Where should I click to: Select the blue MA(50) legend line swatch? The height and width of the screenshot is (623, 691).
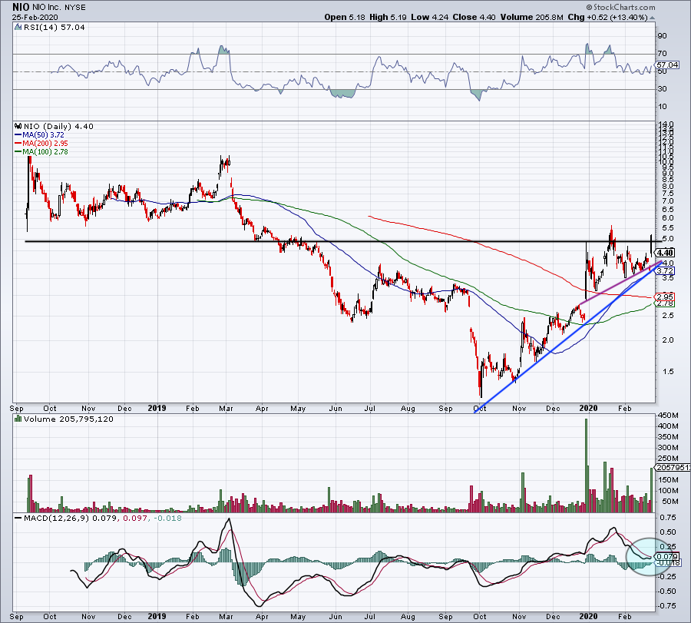pyautogui.click(x=18, y=135)
